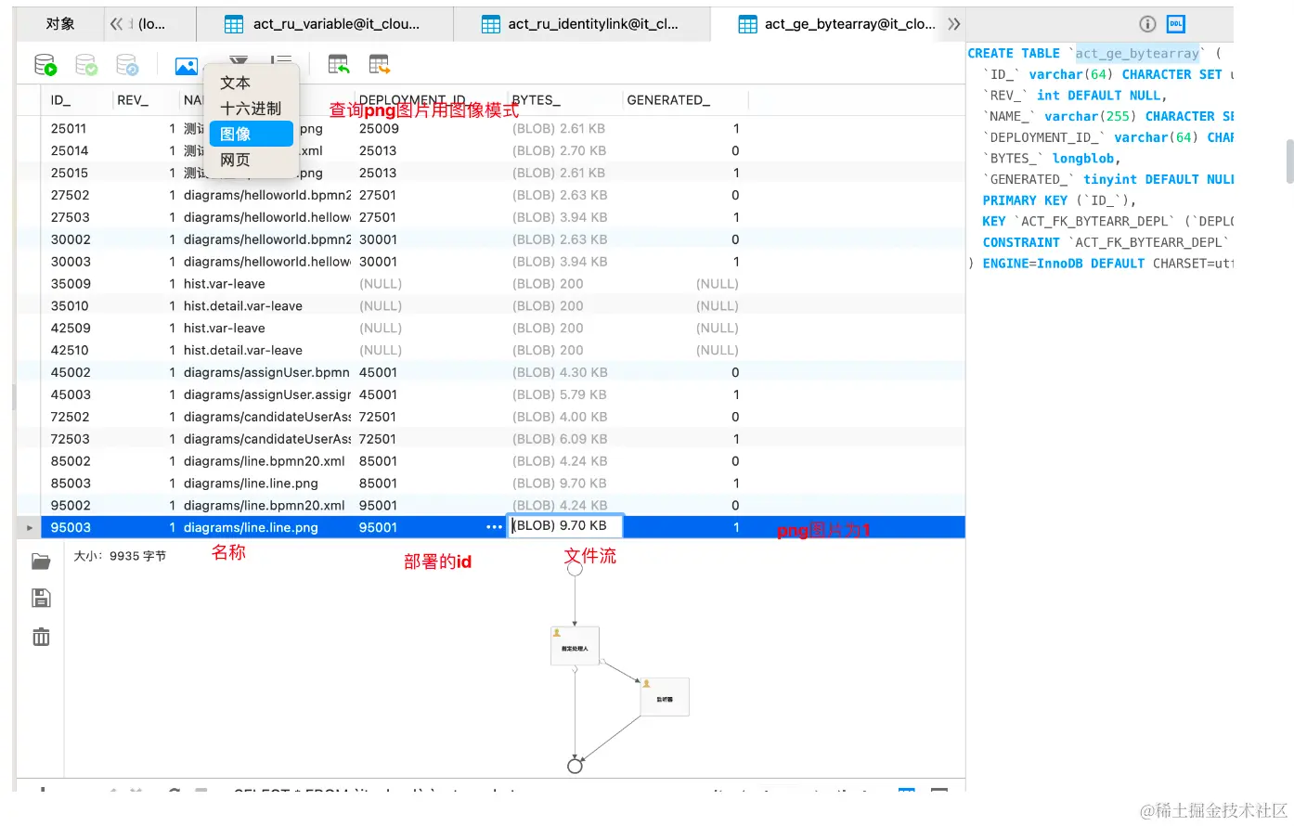Edit the BLOB 9.70 KB cell field
1294x826 pixels.
click(564, 526)
